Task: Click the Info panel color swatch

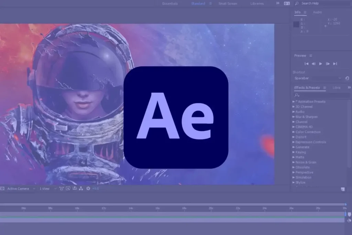Action: pos(296,24)
